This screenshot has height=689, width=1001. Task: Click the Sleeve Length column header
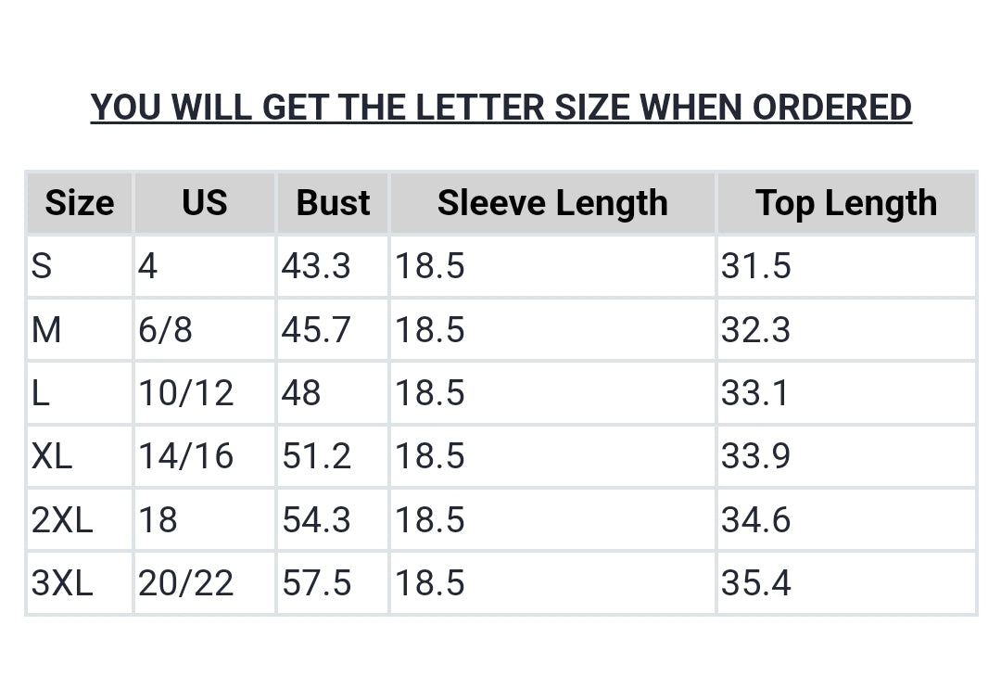(552, 203)
